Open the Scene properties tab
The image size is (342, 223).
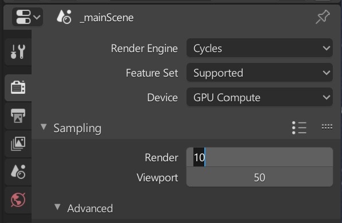pos(18,172)
